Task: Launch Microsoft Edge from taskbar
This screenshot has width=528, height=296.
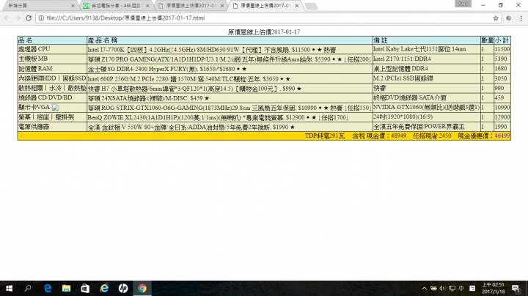Action: pos(48,288)
